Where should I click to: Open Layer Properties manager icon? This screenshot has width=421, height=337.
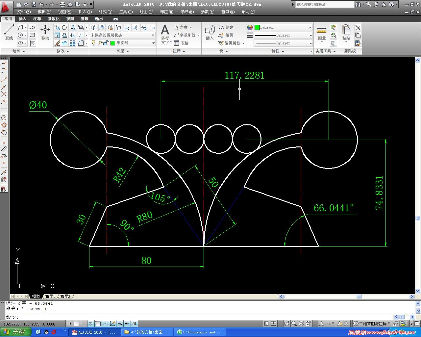[x=93, y=27]
